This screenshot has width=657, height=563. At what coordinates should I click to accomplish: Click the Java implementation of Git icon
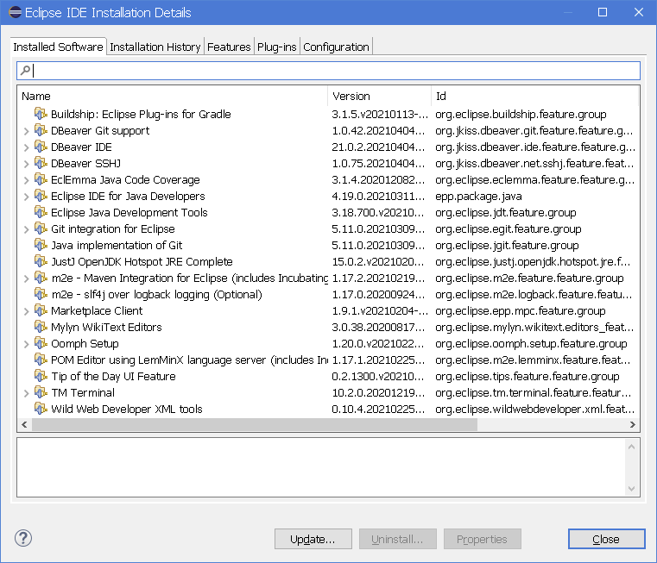pyautogui.click(x=41, y=245)
